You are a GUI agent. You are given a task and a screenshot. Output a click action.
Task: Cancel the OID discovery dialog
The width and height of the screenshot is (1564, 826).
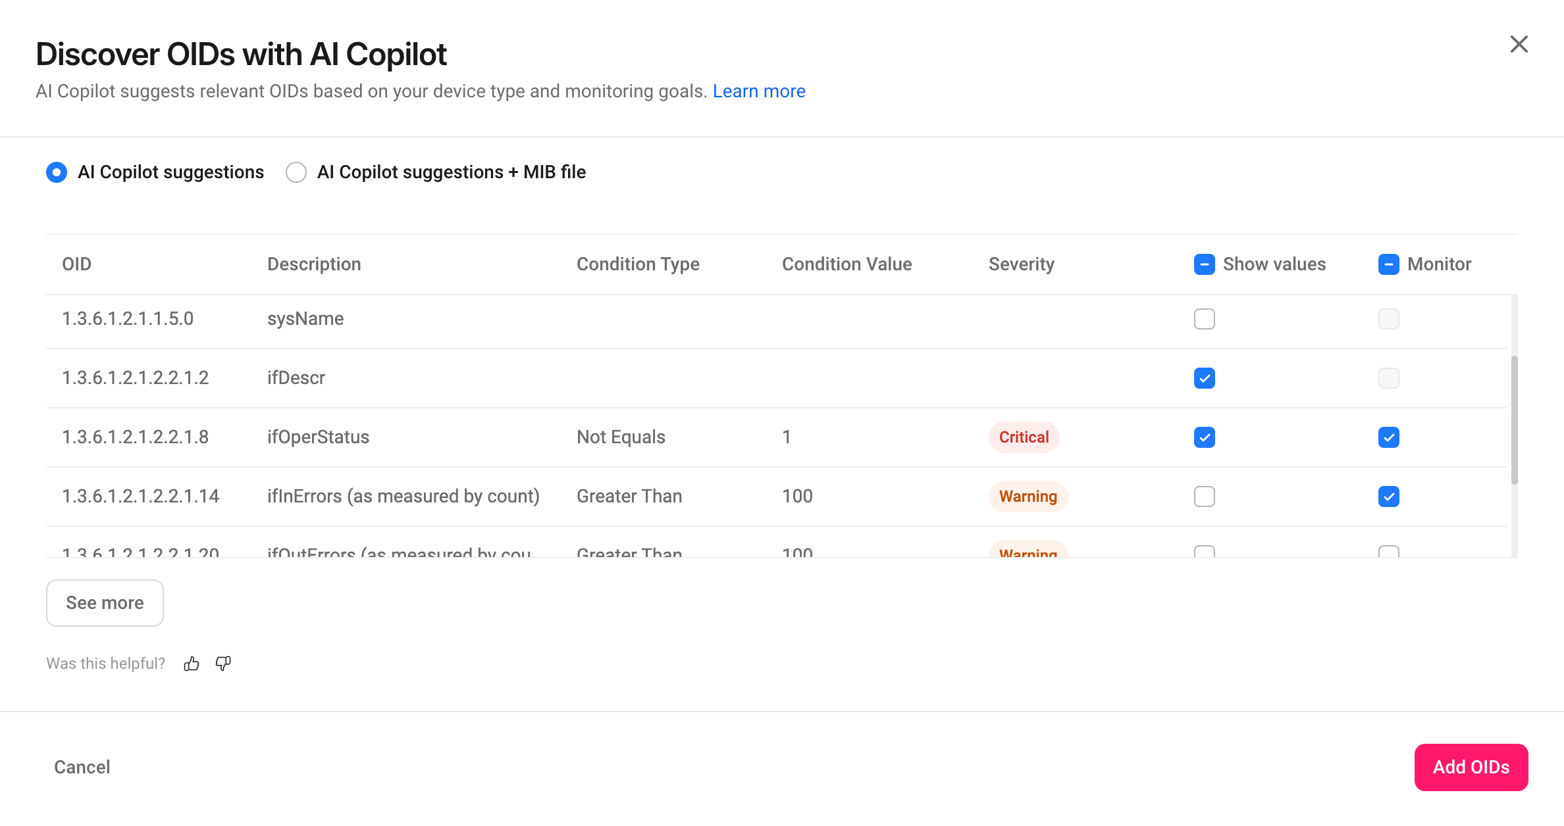[x=82, y=767]
